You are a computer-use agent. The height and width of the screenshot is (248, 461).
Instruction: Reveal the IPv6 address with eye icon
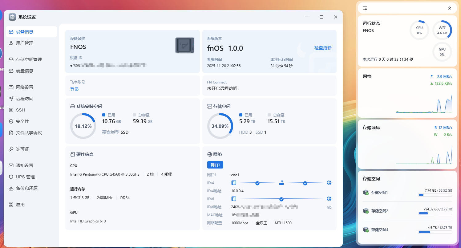329,207
